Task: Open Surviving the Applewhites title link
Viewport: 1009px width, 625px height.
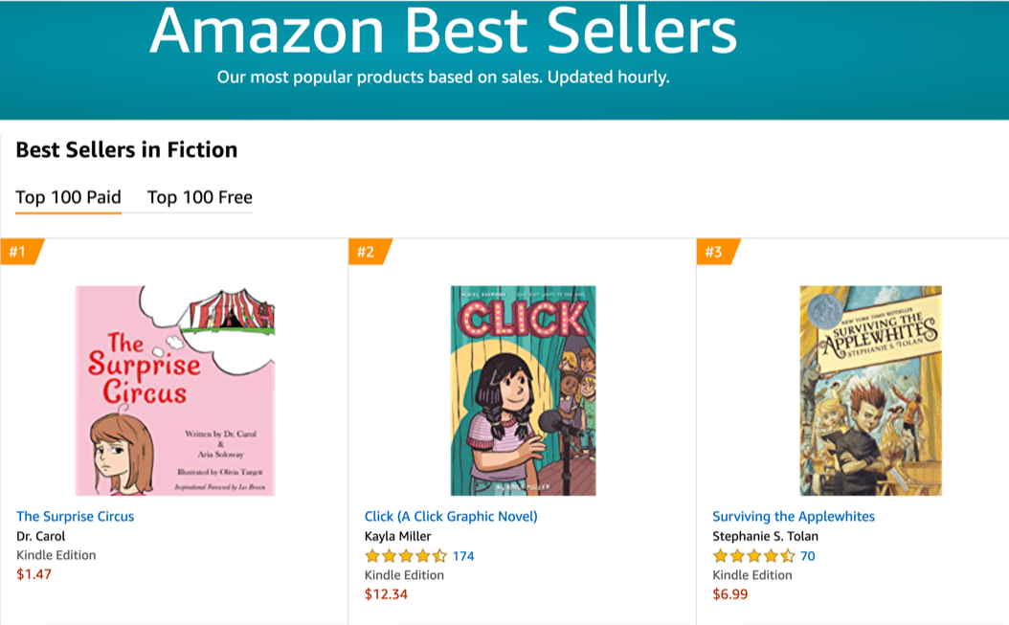Action: pos(794,517)
